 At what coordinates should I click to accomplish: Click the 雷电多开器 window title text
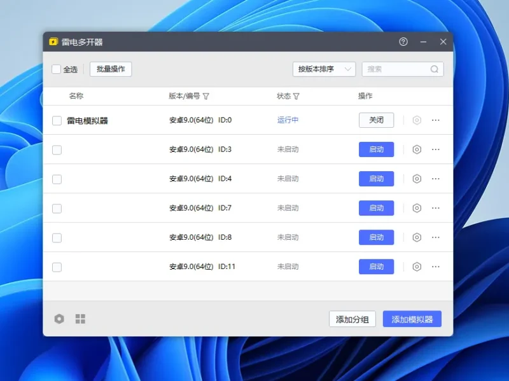(x=82, y=42)
